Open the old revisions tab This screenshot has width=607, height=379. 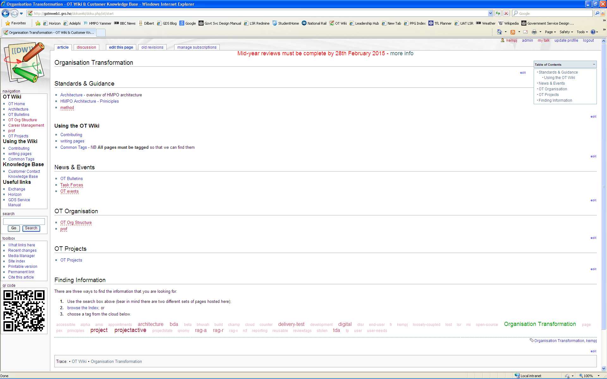pyautogui.click(x=152, y=47)
